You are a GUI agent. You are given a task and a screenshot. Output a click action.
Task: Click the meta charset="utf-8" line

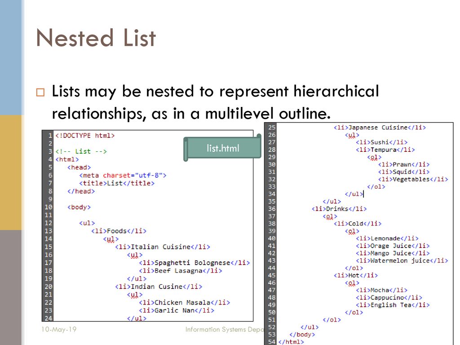tap(123, 175)
